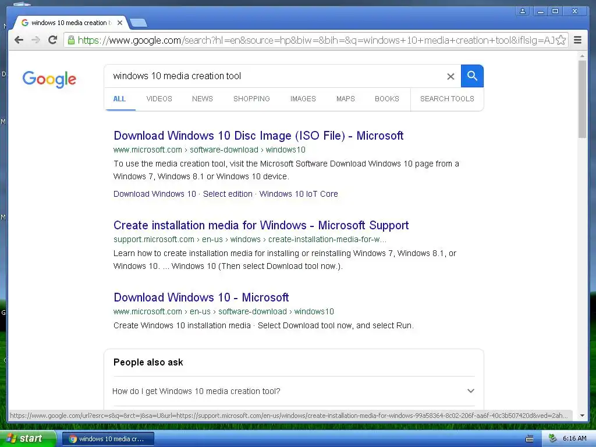Open a new tab with the new tab button
The image size is (596, 447).
pyautogui.click(x=139, y=23)
